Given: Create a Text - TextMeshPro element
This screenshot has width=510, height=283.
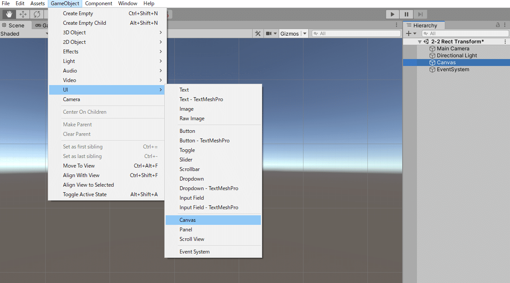Looking at the screenshot, I should click(x=213, y=99).
